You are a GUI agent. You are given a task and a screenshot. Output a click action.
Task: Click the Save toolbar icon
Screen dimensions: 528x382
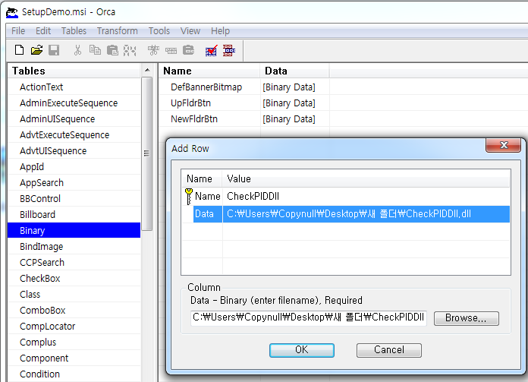pyautogui.click(x=54, y=50)
